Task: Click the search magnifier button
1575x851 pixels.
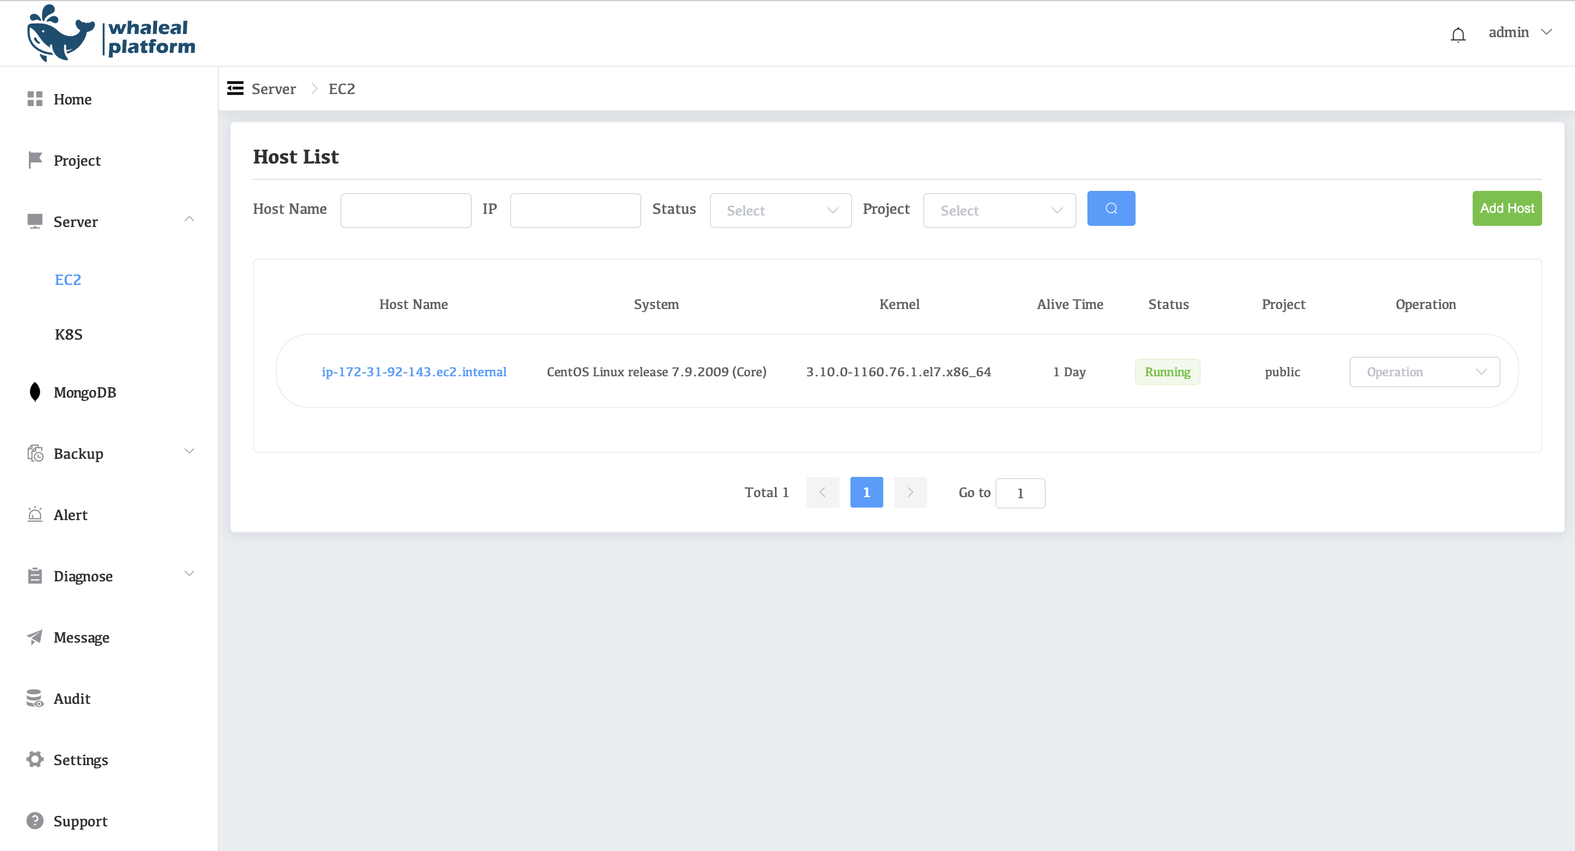Action: 1110,209
